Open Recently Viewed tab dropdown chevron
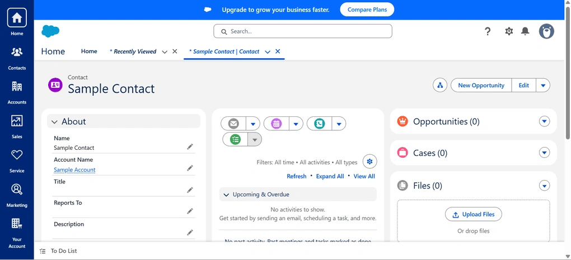Screen dimensions: 571x260 (165, 51)
